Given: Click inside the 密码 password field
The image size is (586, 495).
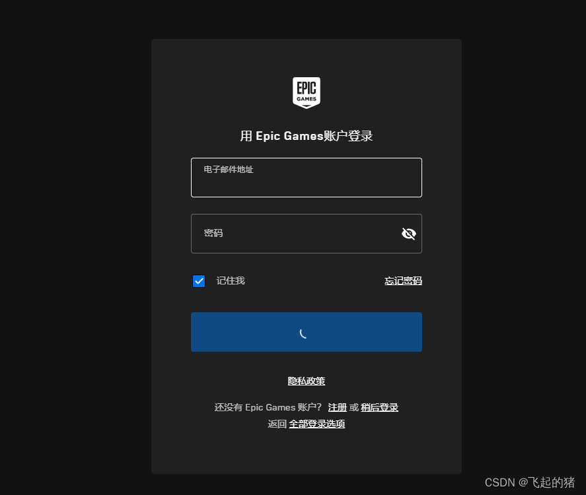Looking at the screenshot, I should click(297, 234).
